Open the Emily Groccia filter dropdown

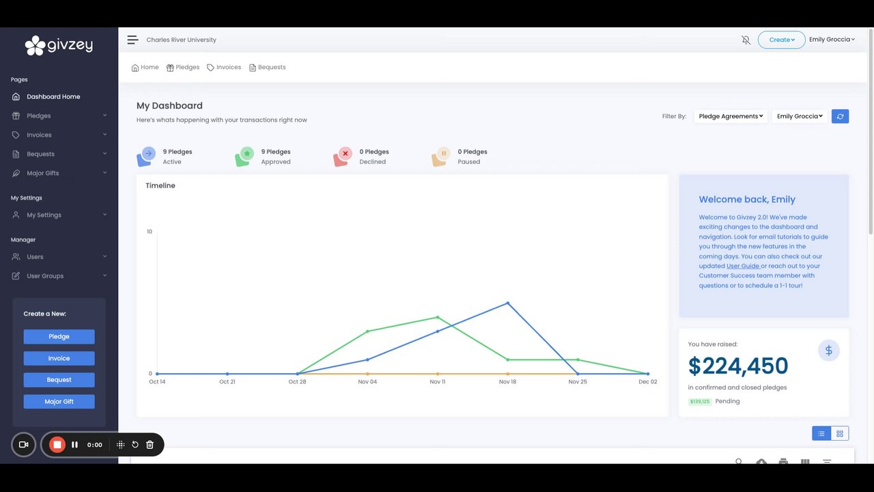[x=800, y=116]
